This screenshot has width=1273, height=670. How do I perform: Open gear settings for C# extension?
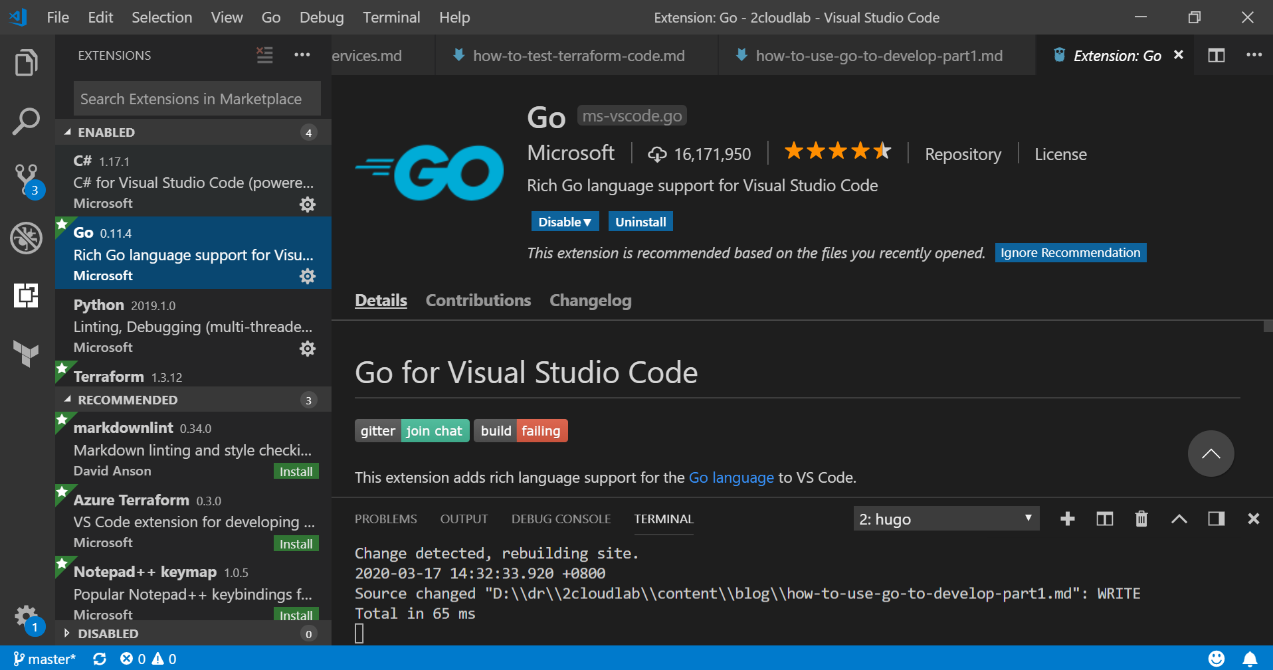(308, 205)
